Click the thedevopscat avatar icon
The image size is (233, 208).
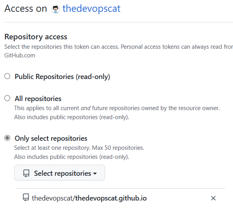[56, 9]
